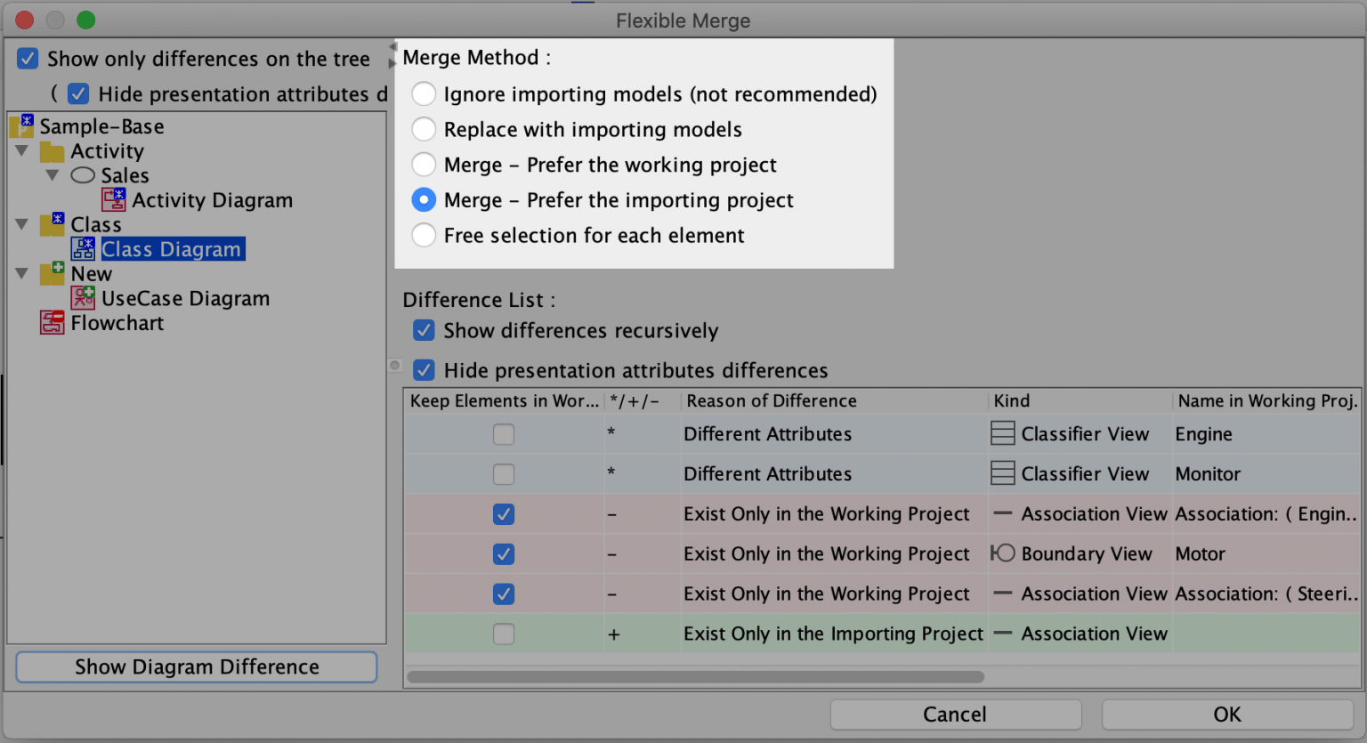The width and height of the screenshot is (1367, 743).
Task: Click the Class folder icon
Action: pyautogui.click(x=53, y=224)
